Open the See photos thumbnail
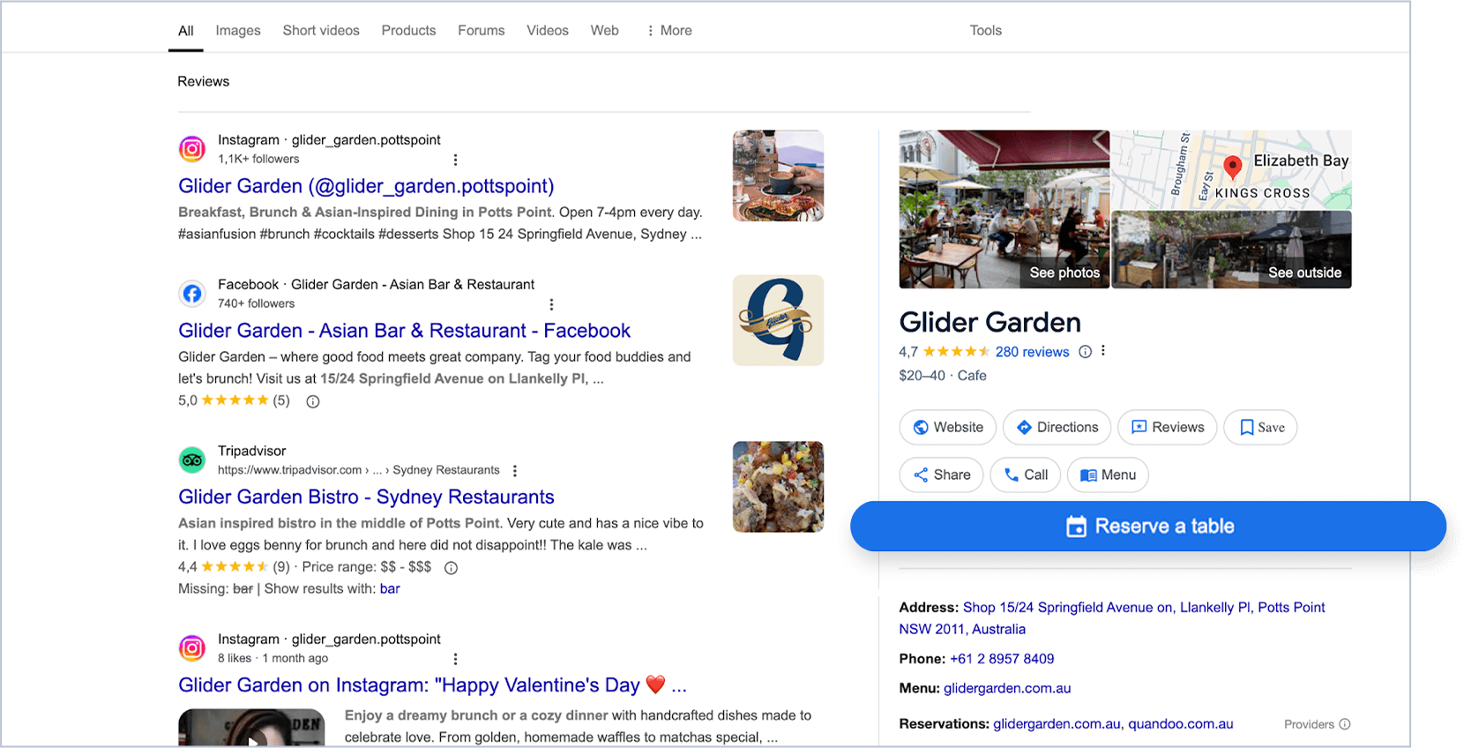 tap(1004, 209)
